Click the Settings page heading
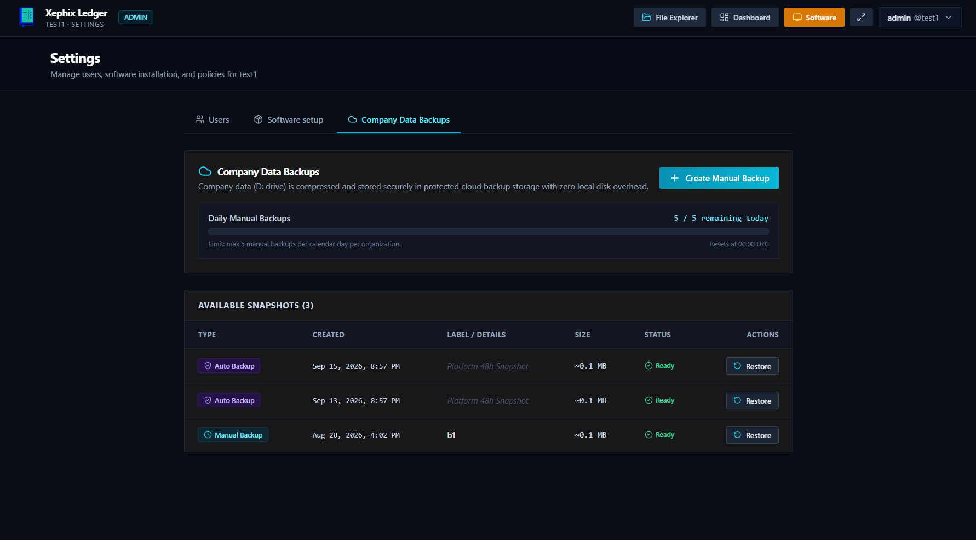The width and height of the screenshot is (976, 540). (x=76, y=58)
